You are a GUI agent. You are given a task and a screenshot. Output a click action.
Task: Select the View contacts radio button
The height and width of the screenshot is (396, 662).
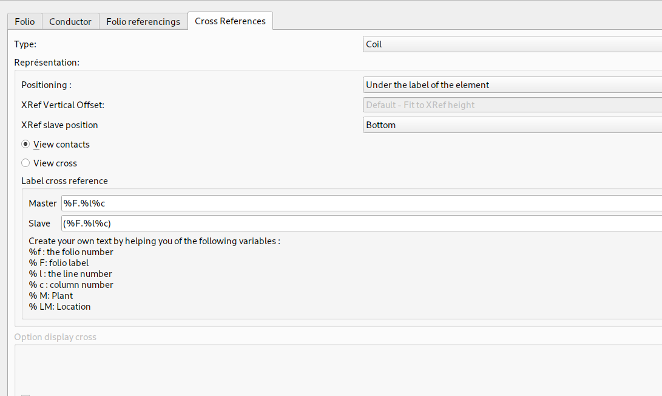(25, 145)
